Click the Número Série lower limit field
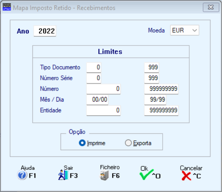This screenshot has width=222, height=192. pyautogui.click(x=94, y=78)
